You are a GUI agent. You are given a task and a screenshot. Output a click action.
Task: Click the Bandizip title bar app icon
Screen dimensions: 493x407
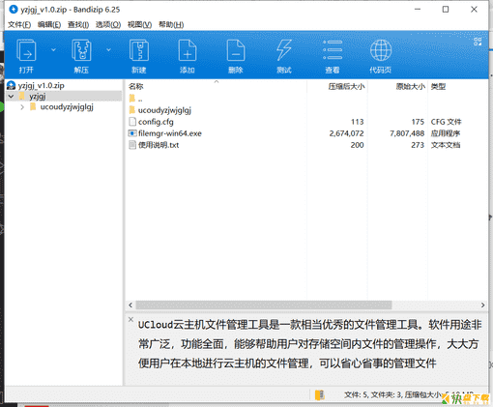tap(14, 10)
